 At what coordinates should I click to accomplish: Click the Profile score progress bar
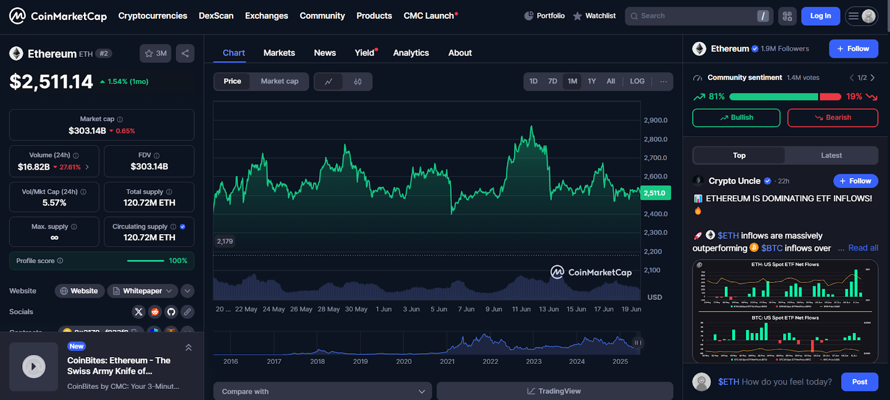click(145, 261)
